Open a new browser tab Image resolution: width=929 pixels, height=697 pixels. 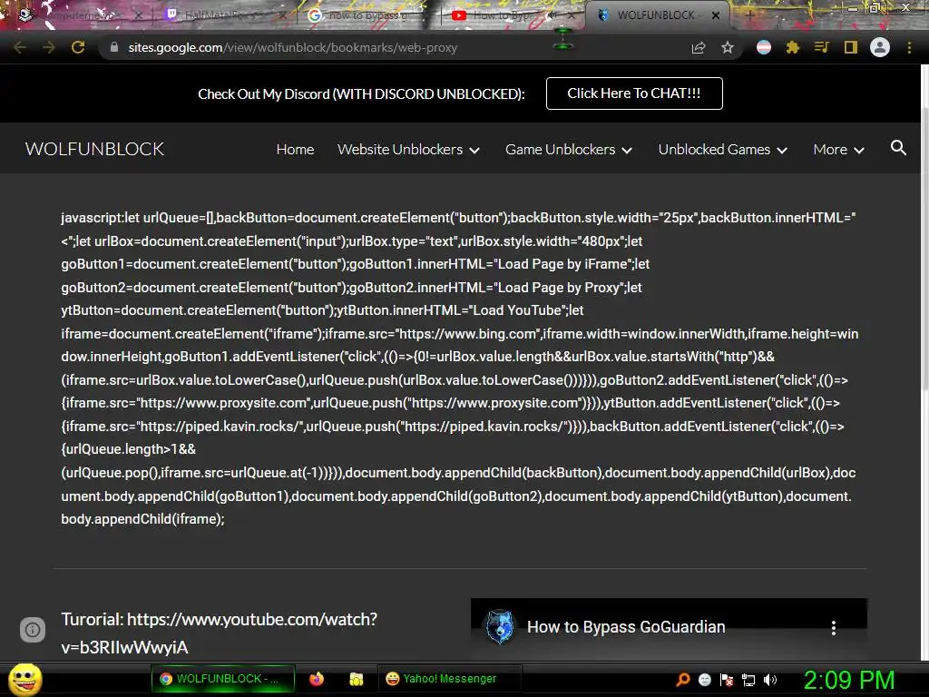[749, 15]
